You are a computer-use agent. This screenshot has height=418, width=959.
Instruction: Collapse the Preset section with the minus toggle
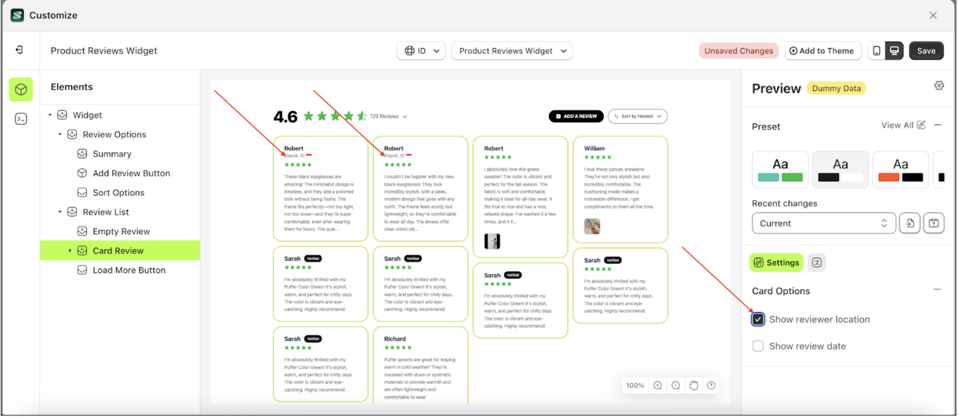click(x=937, y=125)
